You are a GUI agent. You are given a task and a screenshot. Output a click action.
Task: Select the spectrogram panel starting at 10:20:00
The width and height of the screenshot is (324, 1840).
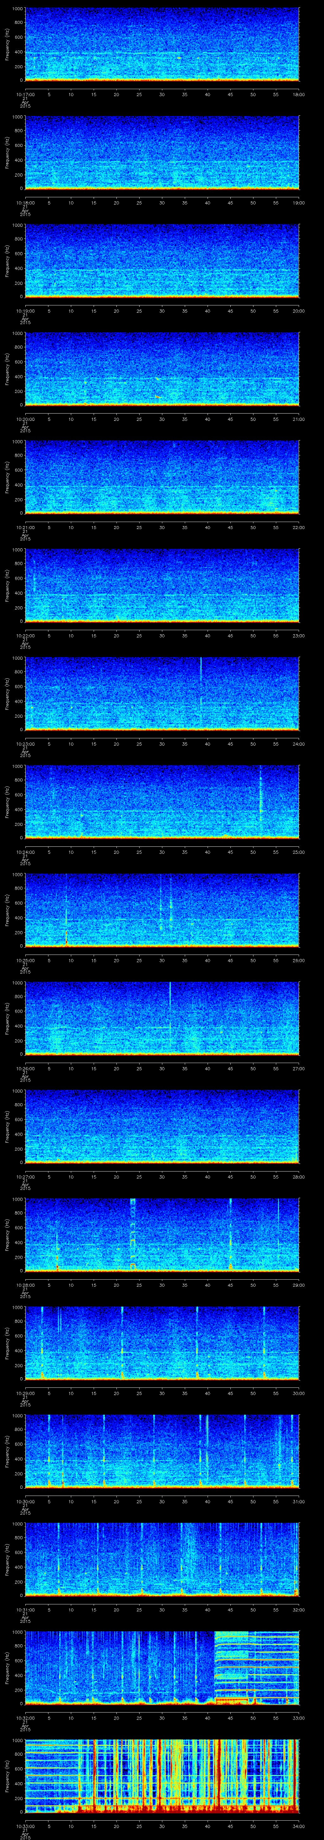[x=162, y=369]
